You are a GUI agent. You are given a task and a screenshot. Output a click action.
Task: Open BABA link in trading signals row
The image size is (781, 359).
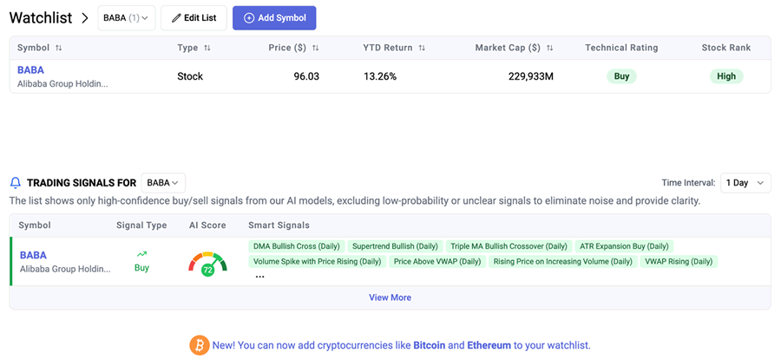coord(33,255)
